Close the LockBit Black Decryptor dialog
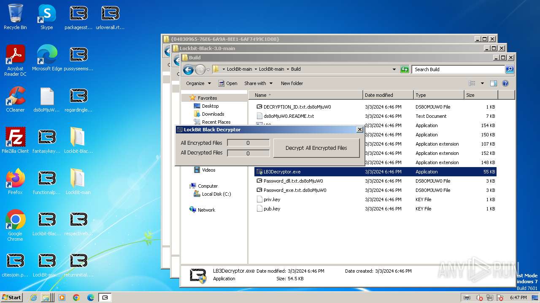Screen dimensions: 540x303 pos(359,130)
